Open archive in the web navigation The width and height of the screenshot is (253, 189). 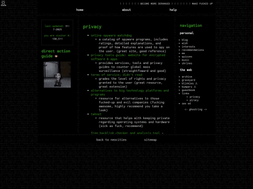187,77
